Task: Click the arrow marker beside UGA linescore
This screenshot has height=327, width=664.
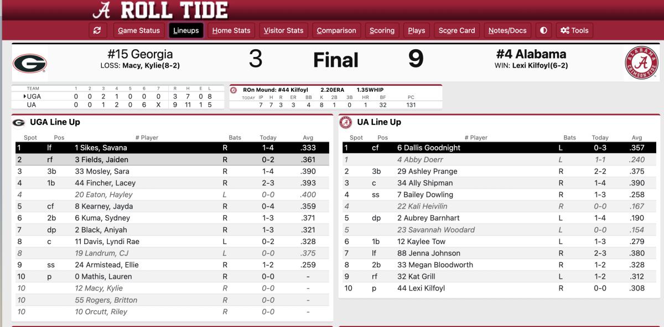Action: [25, 96]
